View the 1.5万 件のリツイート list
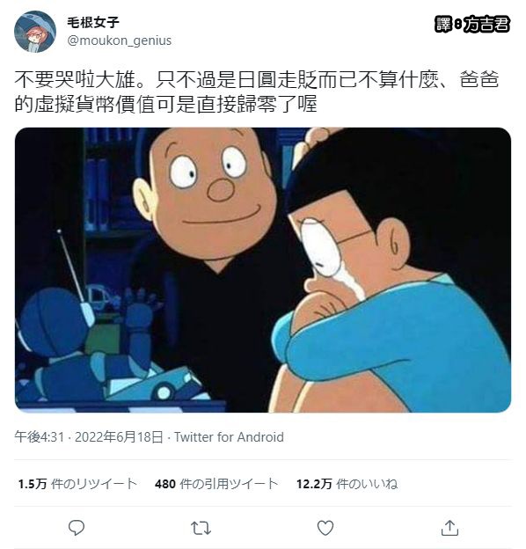The image size is (526, 549). click(x=77, y=484)
